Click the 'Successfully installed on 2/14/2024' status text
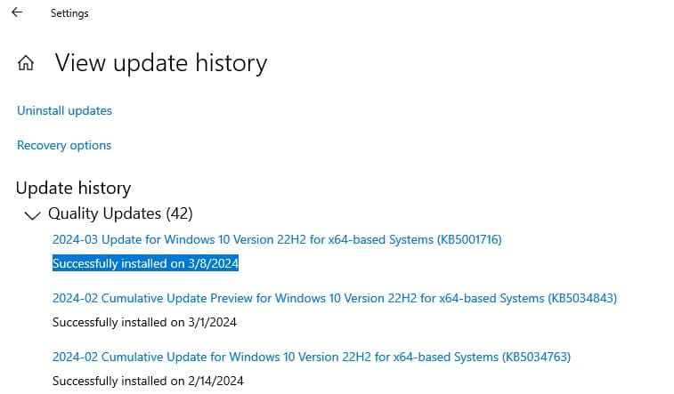The image size is (674, 394). (x=148, y=381)
